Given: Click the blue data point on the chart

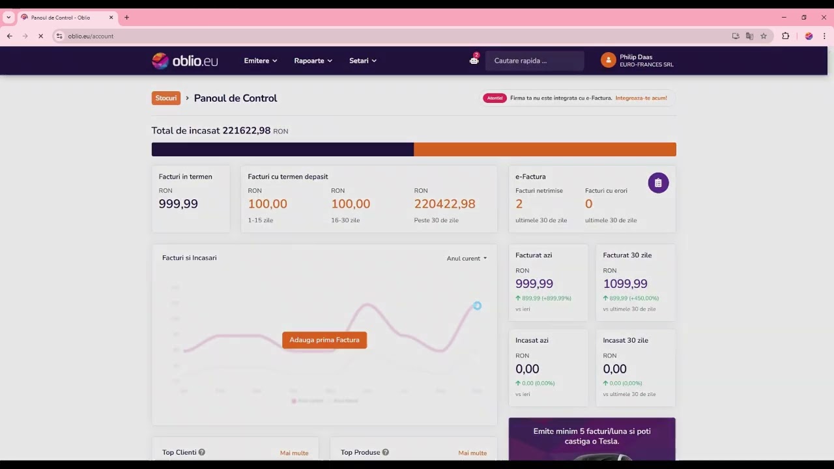Looking at the screenshot, I should click(477, 306).
